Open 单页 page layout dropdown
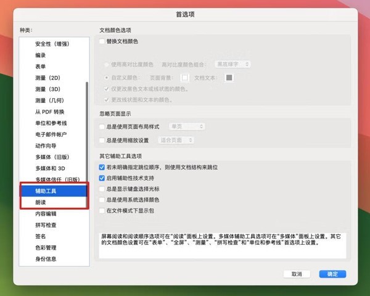 coord(187,126)
